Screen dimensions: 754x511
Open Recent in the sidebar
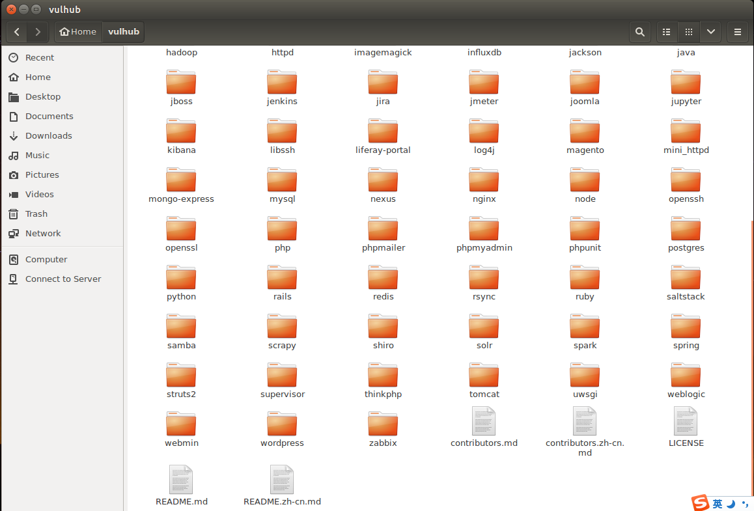pos(63,58)
